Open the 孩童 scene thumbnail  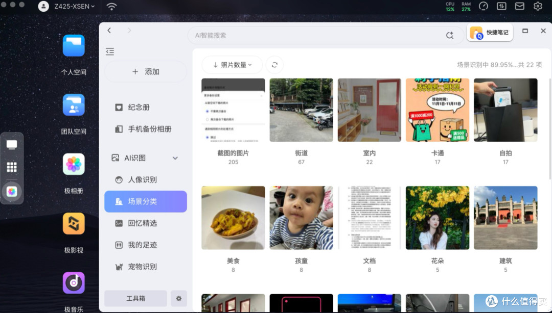pyautogui.click(x=302, y=218)
